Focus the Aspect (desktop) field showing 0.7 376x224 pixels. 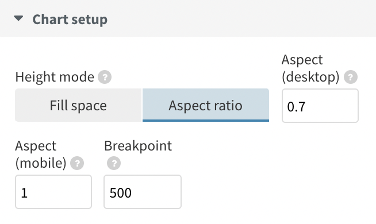point(320,106)
